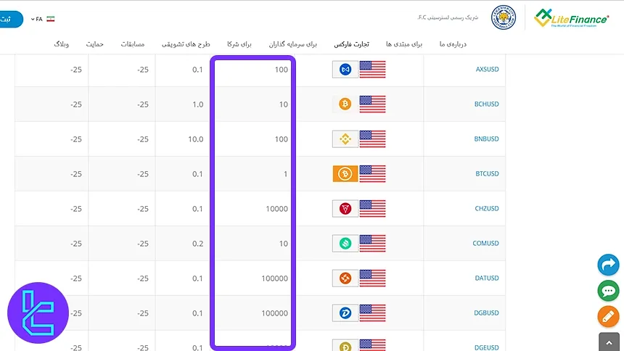624x351 pixels.
Task: Click the LiteFinance logo
Action: [571, 17]
